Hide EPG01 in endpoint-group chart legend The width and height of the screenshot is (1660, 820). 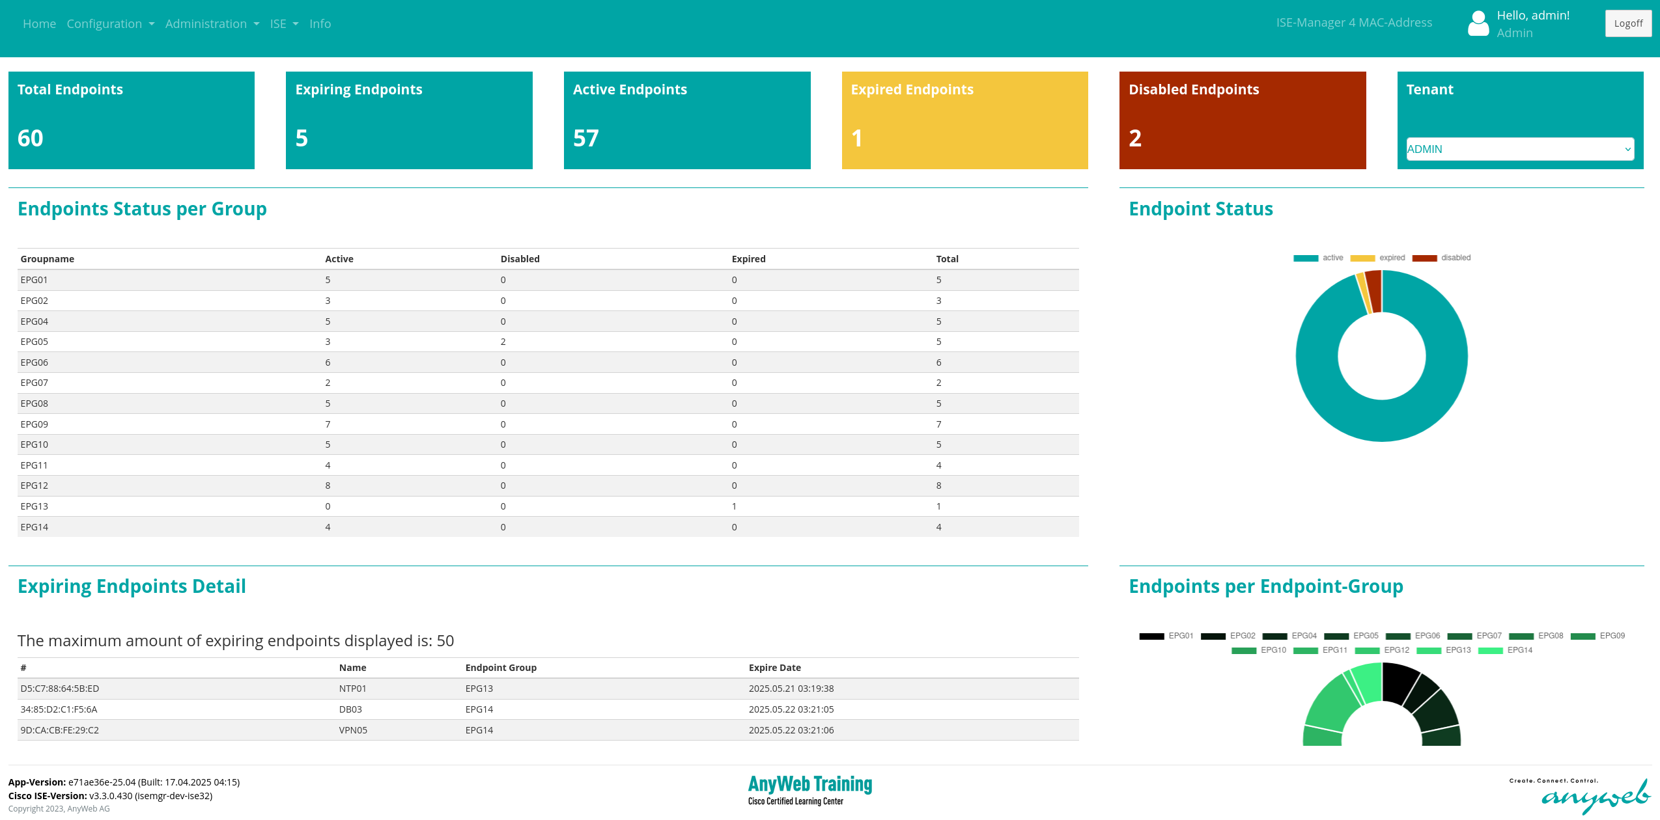tap(1166, 636)
